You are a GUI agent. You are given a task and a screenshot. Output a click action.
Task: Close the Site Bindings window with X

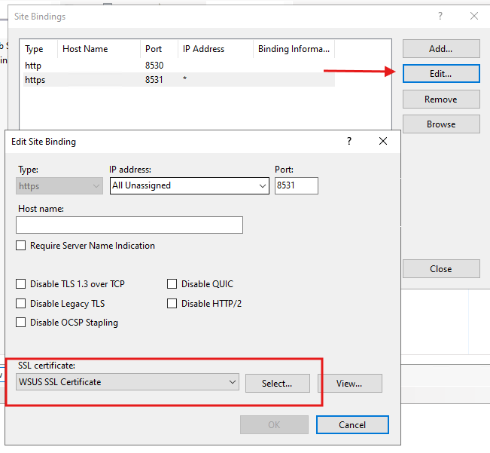click(x=473, y=16)
